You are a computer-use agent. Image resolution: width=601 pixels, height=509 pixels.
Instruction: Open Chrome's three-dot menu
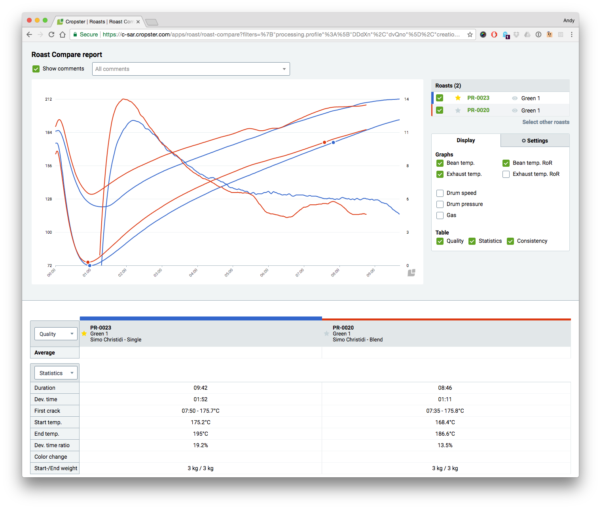pos(572,34)
